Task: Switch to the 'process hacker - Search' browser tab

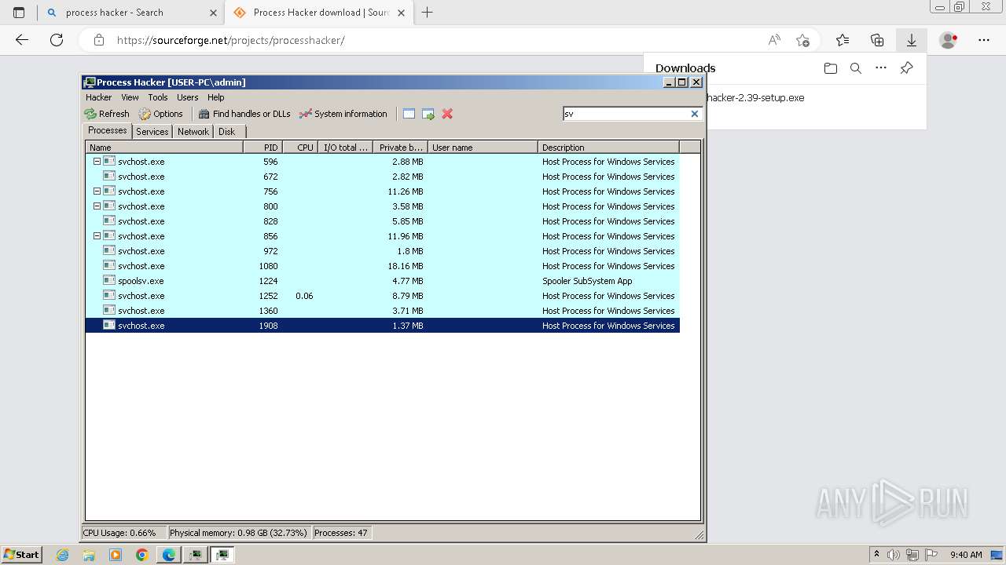Action: pos(130,13)
